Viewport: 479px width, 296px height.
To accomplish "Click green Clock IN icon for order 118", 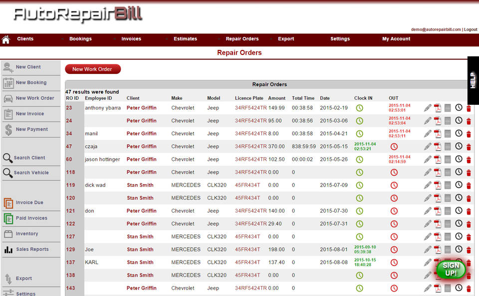I will pos(359,172).
